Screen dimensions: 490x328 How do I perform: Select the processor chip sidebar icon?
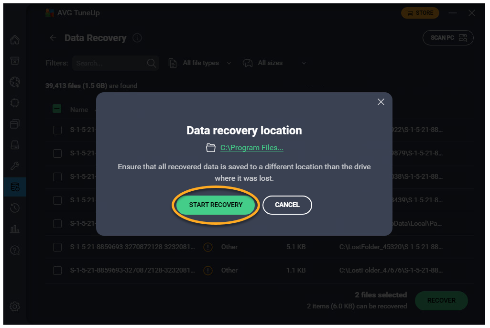(x=15, y=103)
